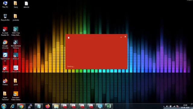This screenshot has width=193, height=109.
Task: Open File Explorer from the taskbar
Action: [x=56, y=106]
